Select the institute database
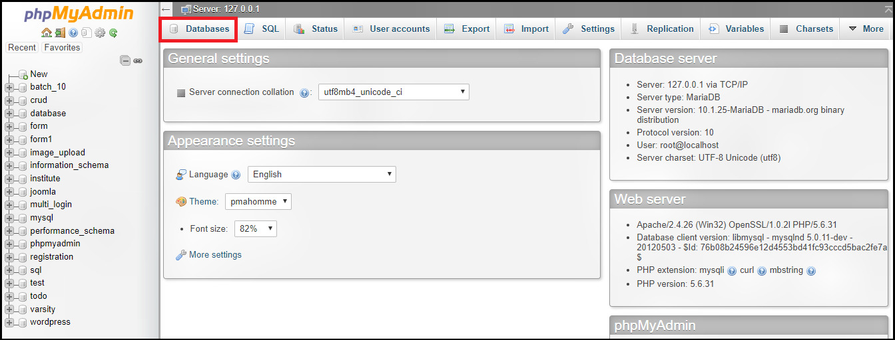 [x=45, y=179]
